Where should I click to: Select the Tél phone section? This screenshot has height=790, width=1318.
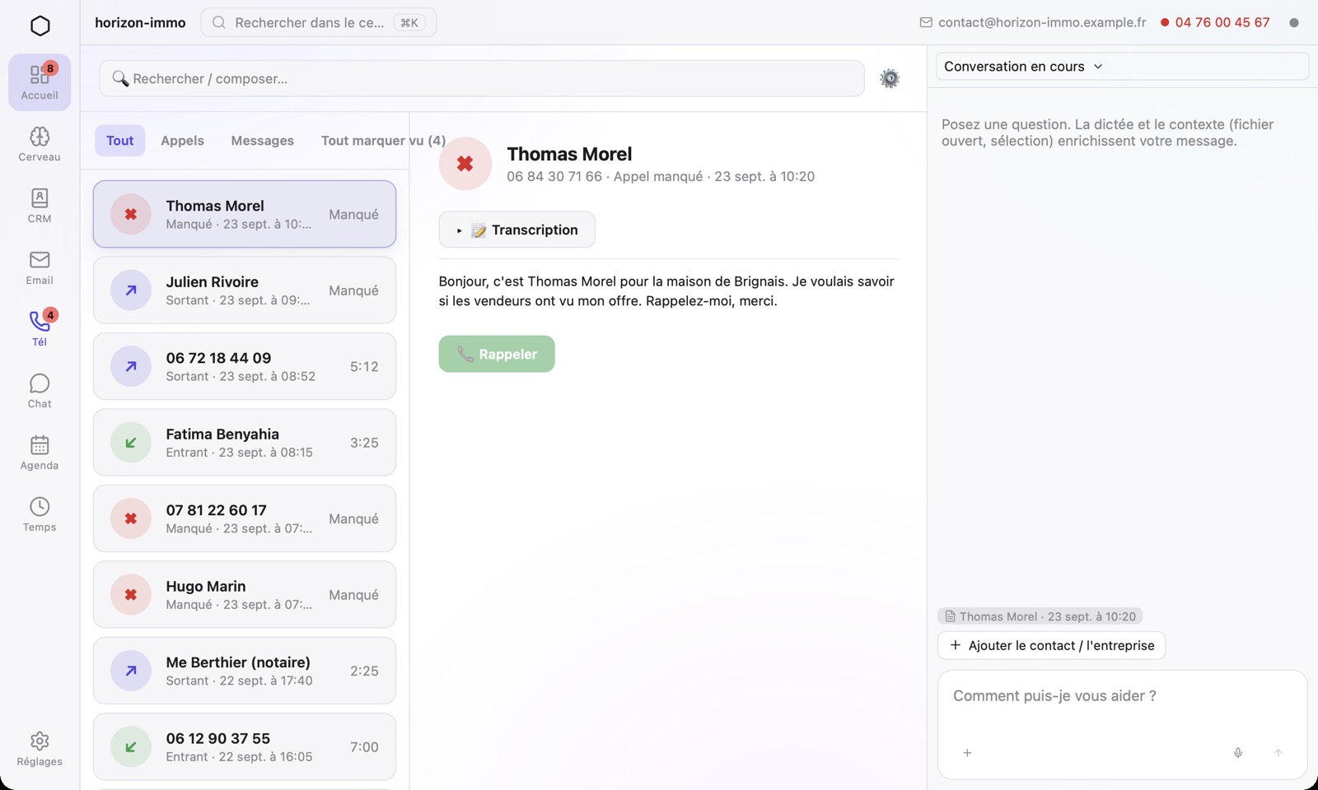(x=40, y=329)
